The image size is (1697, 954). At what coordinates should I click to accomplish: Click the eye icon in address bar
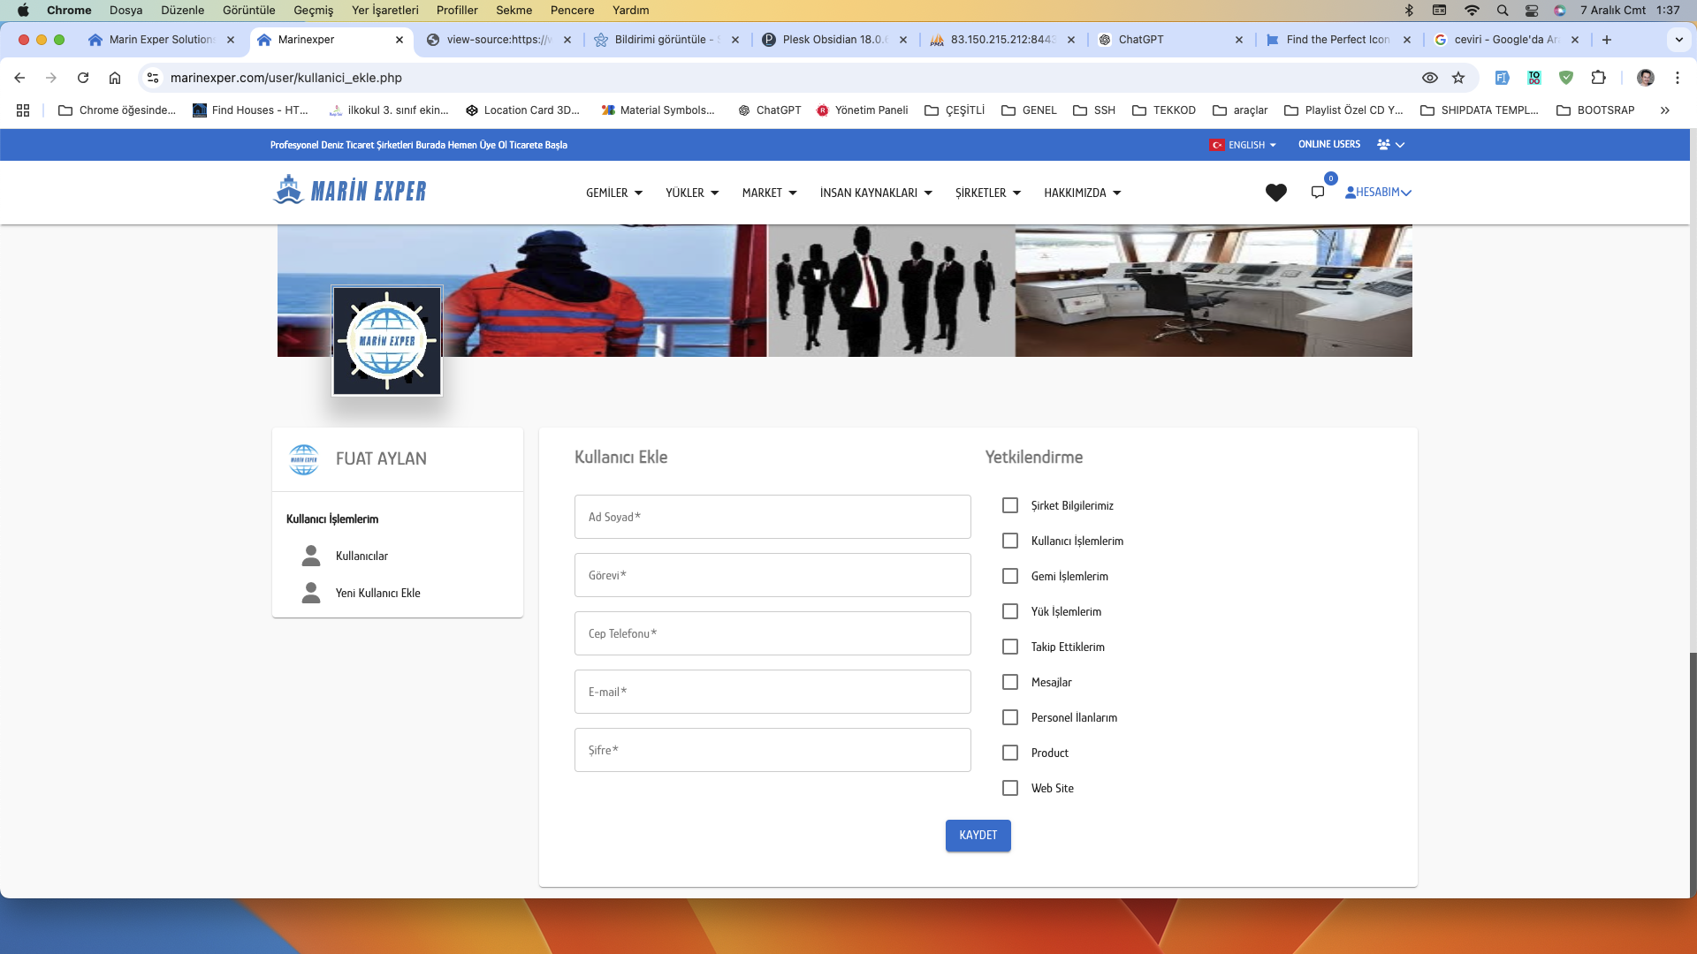pyautogui.click(x=1429, y=78)
